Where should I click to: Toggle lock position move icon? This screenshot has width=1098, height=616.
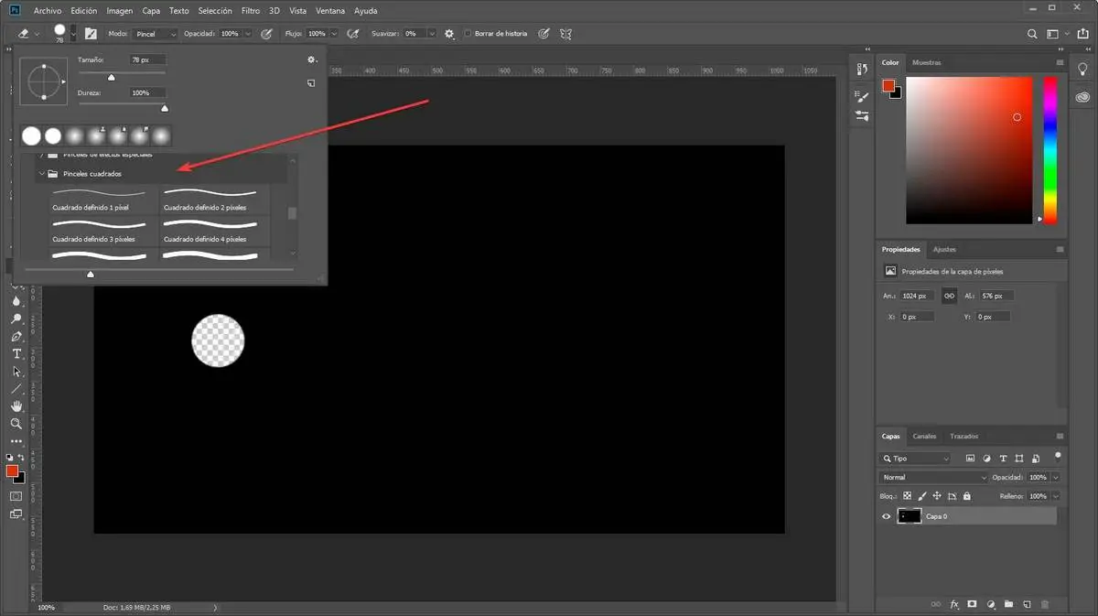tap(937, 496)
